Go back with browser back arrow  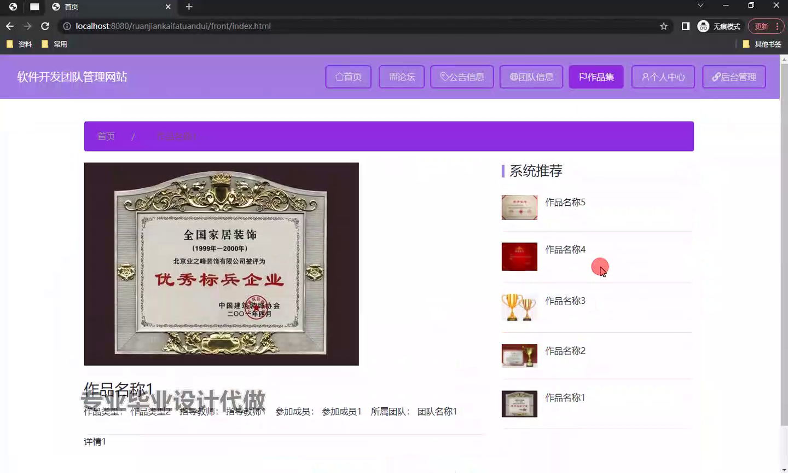(10, 26)
